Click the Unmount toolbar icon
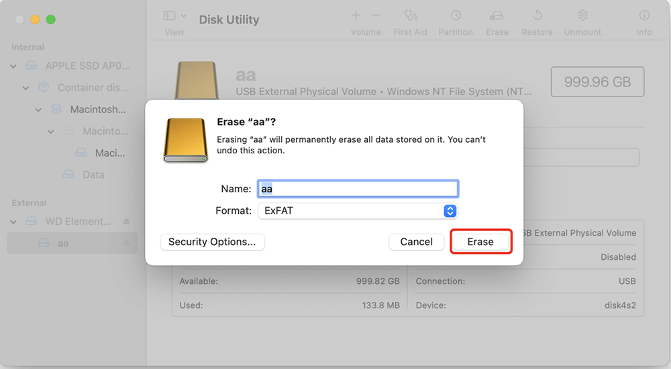Viewport: 671px width, 369px height. pyautogui.click(x=582, y=16)
